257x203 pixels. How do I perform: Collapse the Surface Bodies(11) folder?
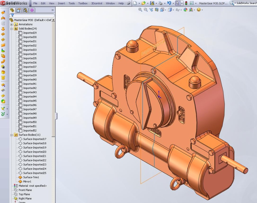[x=12, y=135]
